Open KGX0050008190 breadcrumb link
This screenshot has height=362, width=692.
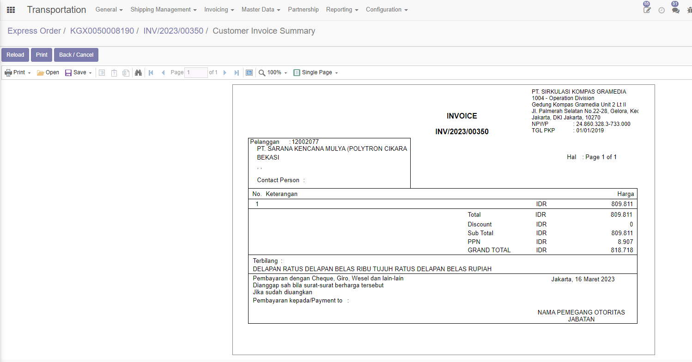[102, 31]
